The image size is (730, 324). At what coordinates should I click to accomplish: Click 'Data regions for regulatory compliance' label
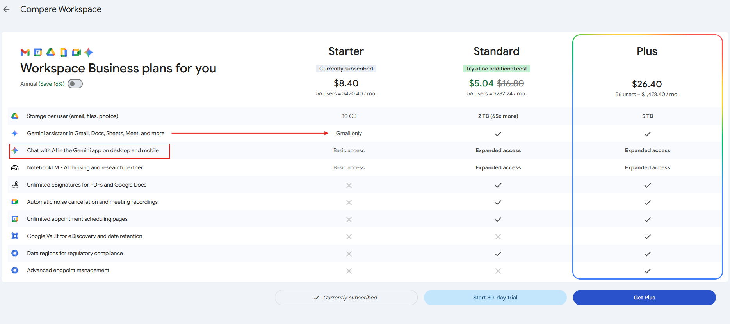pyautogui.click(x=75, y=253)
